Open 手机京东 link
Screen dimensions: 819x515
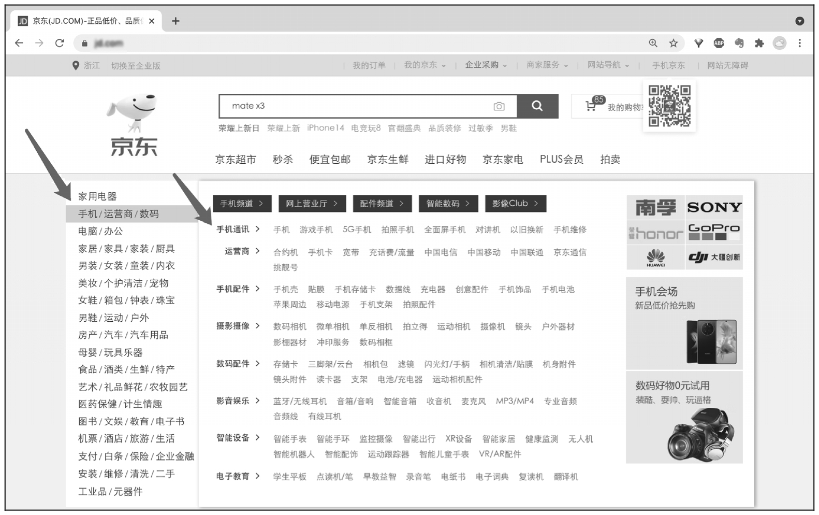point(668,66)
